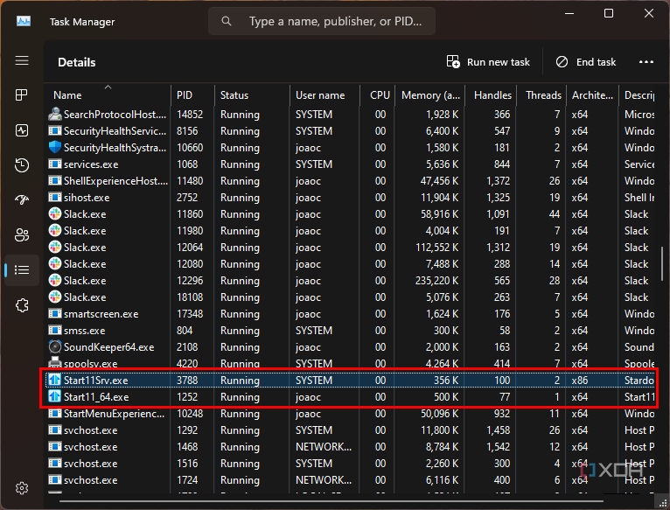Screen dimensions: 670x510
Task: Open the hamburger navigation menu
Action: tap(22, 60)
